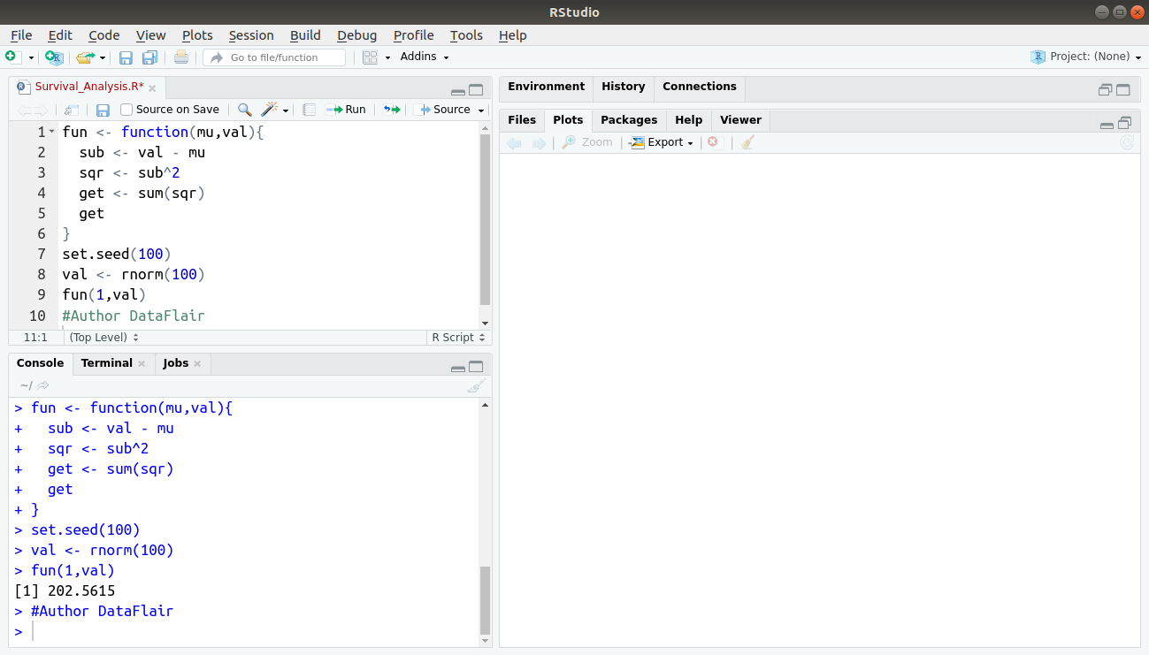The width and height of the screenshot is (1149, 655).
Task: Focus the Go to file/function field
Action: tap(274, 57)
